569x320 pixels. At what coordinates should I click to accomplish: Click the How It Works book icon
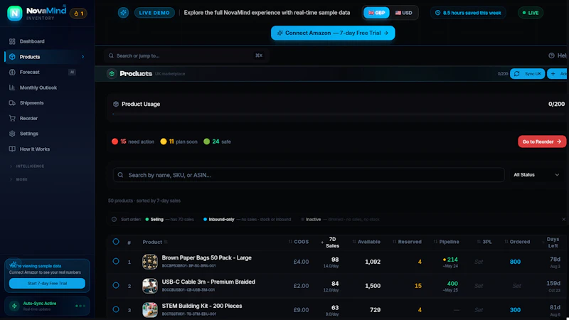pos(12,149)
